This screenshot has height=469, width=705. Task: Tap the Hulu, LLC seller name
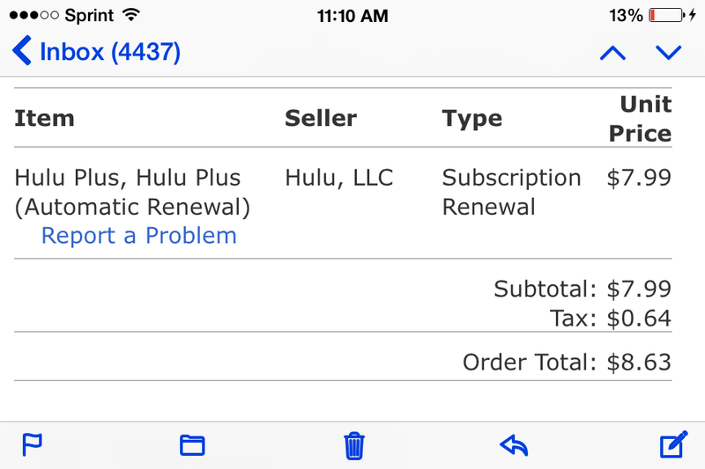coord(339,178)
